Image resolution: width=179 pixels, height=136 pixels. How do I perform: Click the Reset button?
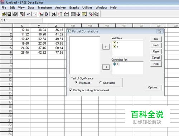pos(156,52)
